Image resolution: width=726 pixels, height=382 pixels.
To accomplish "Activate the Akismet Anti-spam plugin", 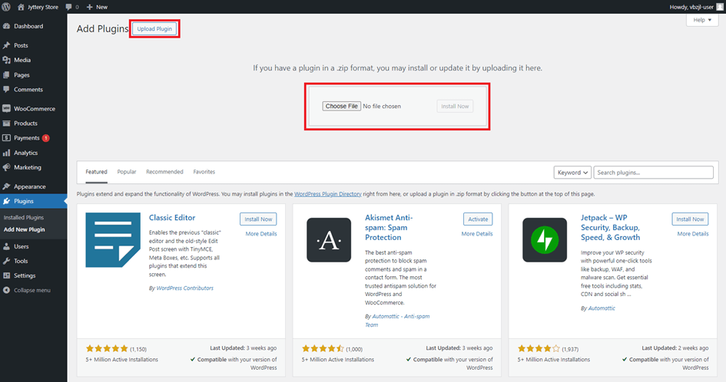I will 478,219.
